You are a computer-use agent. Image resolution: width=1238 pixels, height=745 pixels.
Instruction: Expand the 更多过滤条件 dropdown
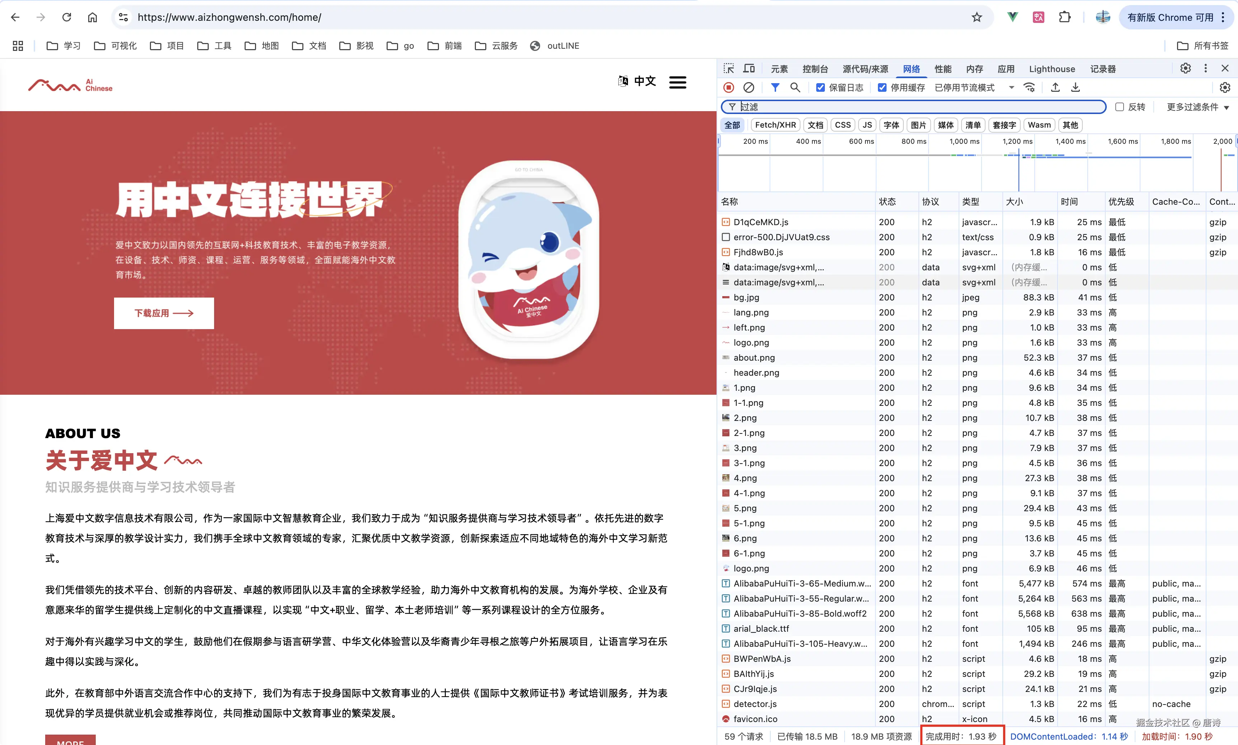(1197, 107)
